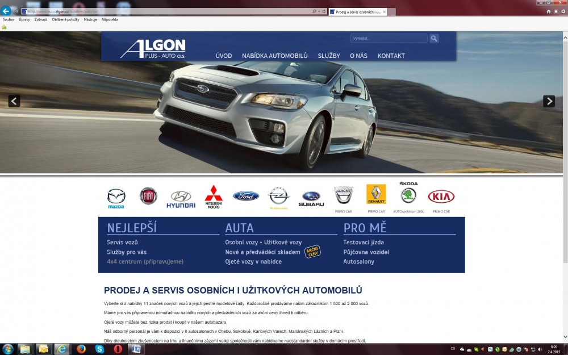This screenshot has height=355, width=568.
Task: Open the 'Osobní vozy' link
Action: coord(241,243)
